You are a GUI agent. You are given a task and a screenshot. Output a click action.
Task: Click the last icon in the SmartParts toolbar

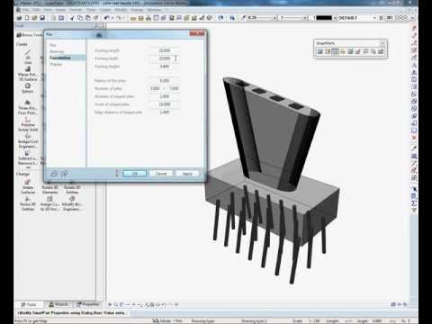tap(381, 52)
